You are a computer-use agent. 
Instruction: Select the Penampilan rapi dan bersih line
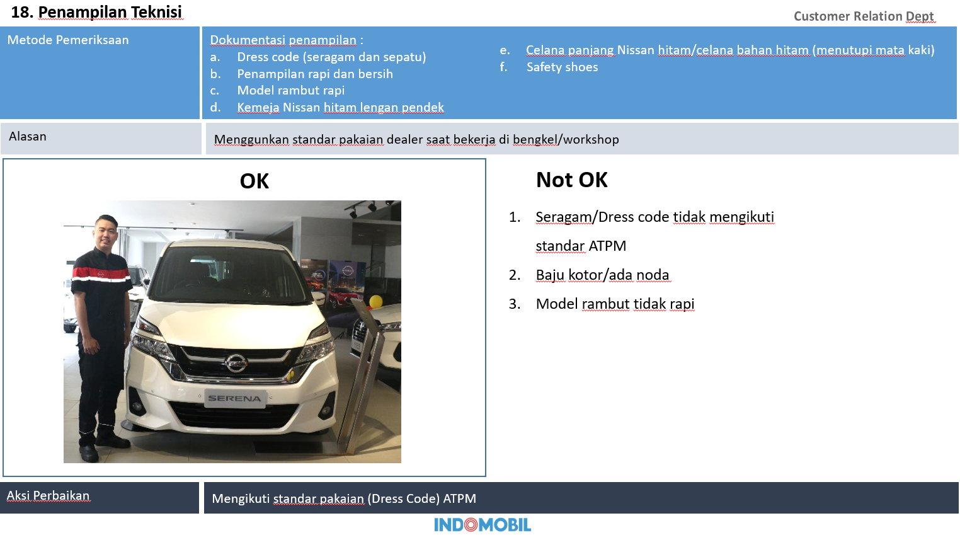pos(314,74)
